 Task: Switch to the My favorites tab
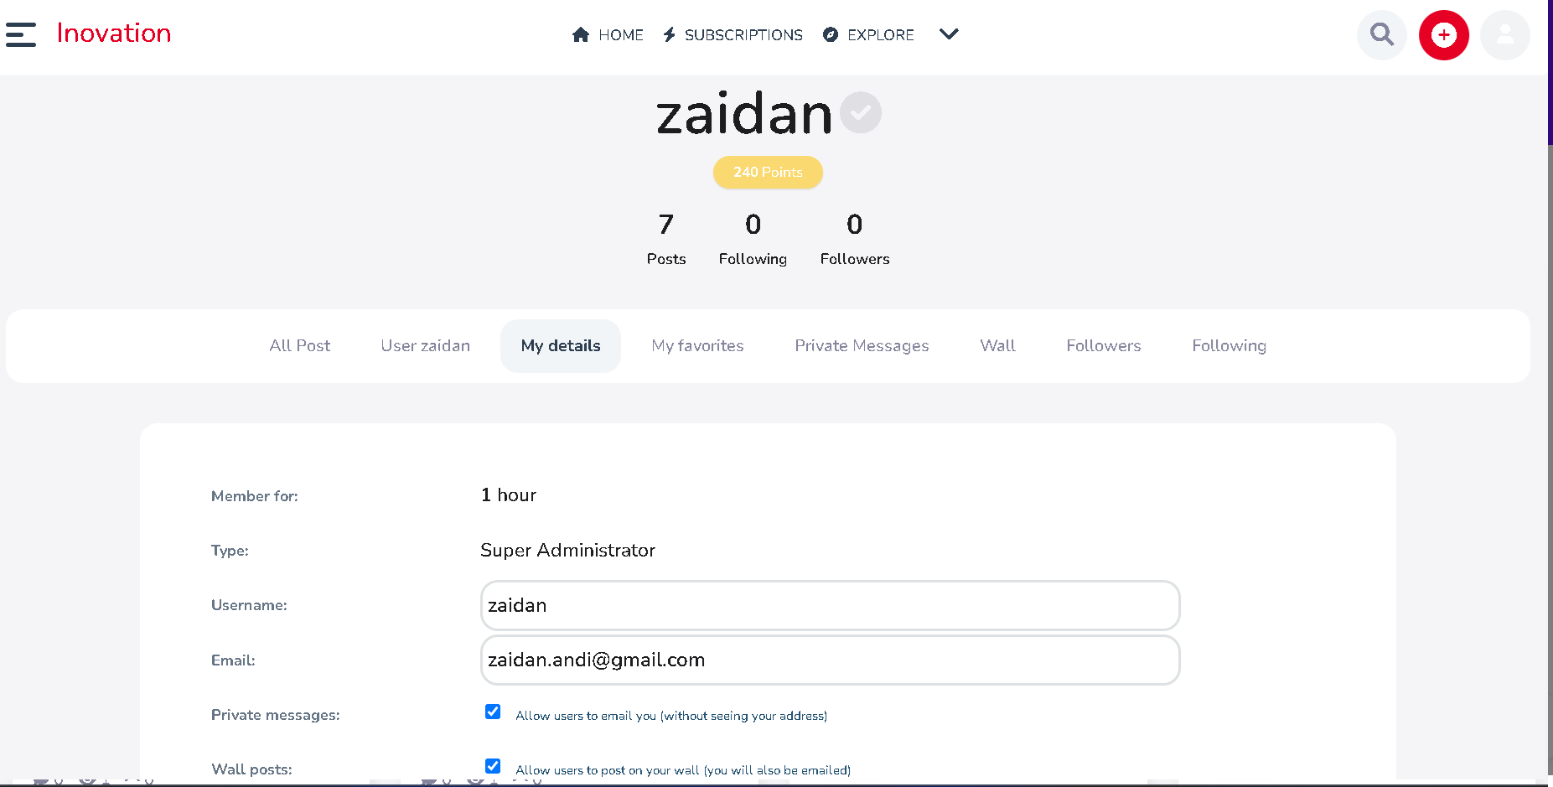(x=697, y=346)
